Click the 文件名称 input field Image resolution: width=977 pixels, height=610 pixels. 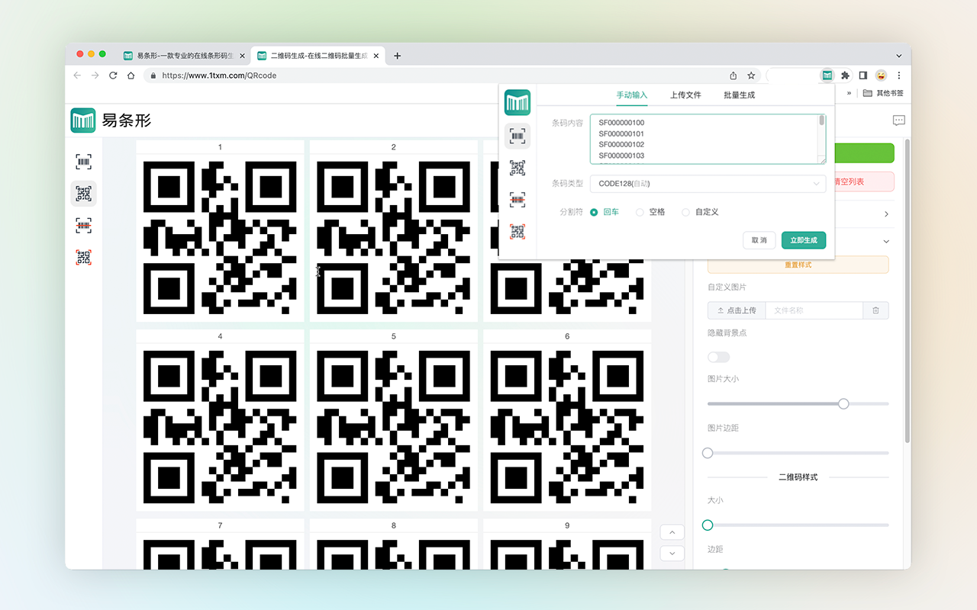(x=814, y=310)
